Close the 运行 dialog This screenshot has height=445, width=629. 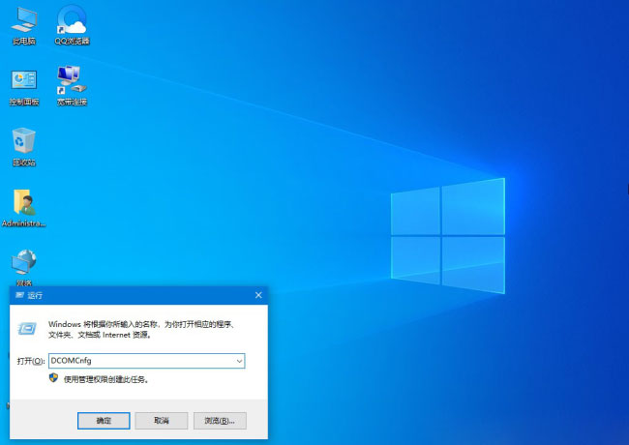pos(258,295)
